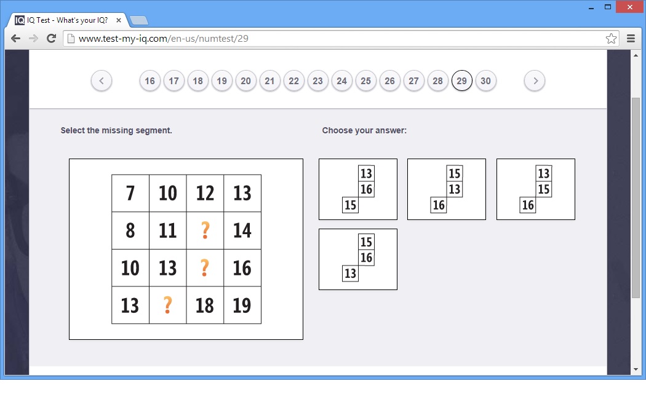
Task: Choose answer with 13, 16, 15 segment
Action: click(x=358, y=189)
